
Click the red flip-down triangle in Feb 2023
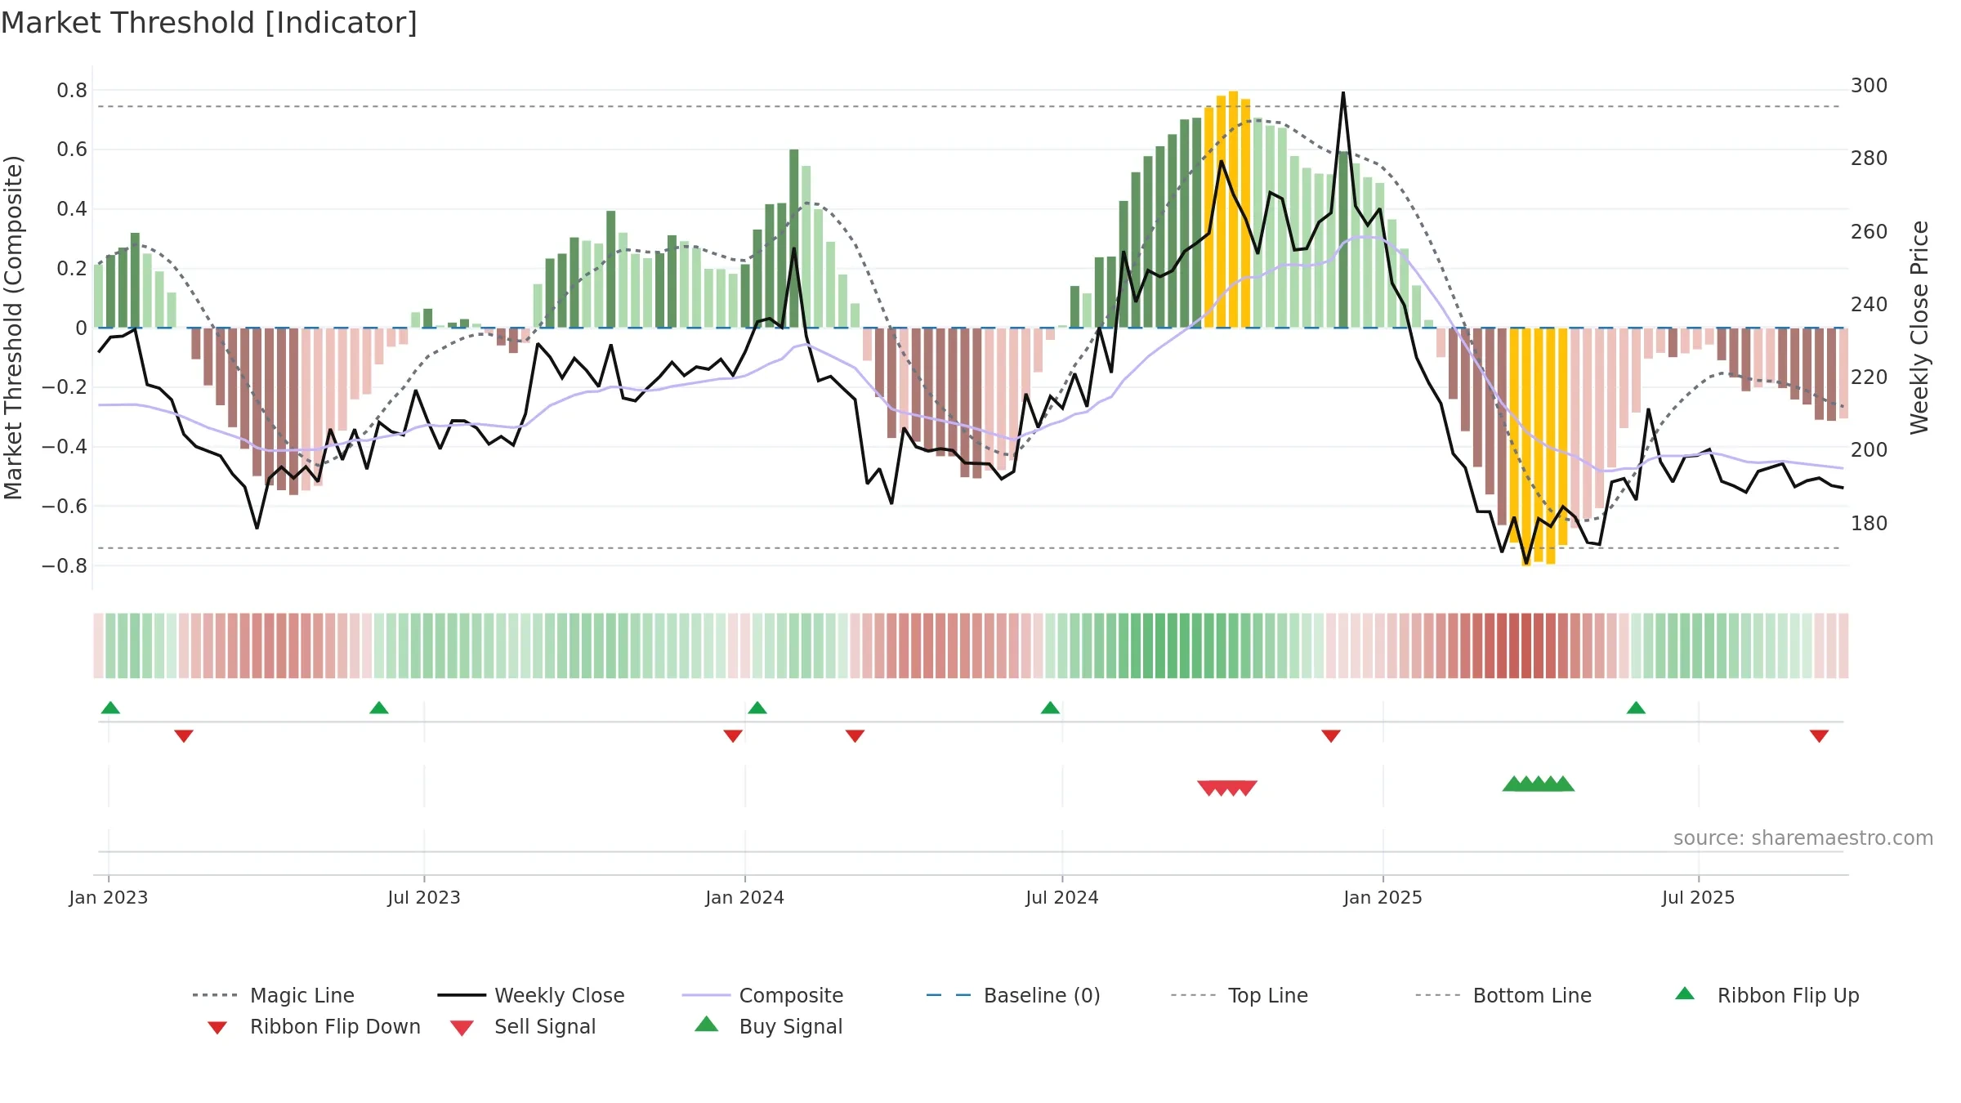pos(184,736)
